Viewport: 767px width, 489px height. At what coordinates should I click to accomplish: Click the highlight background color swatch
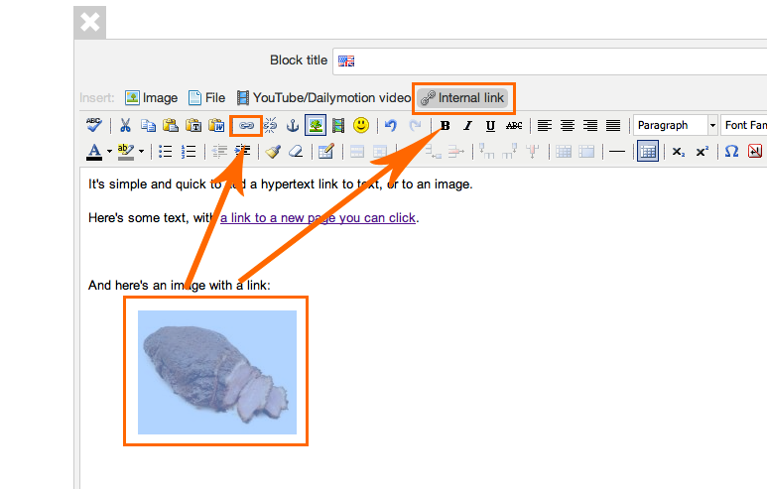126,152
